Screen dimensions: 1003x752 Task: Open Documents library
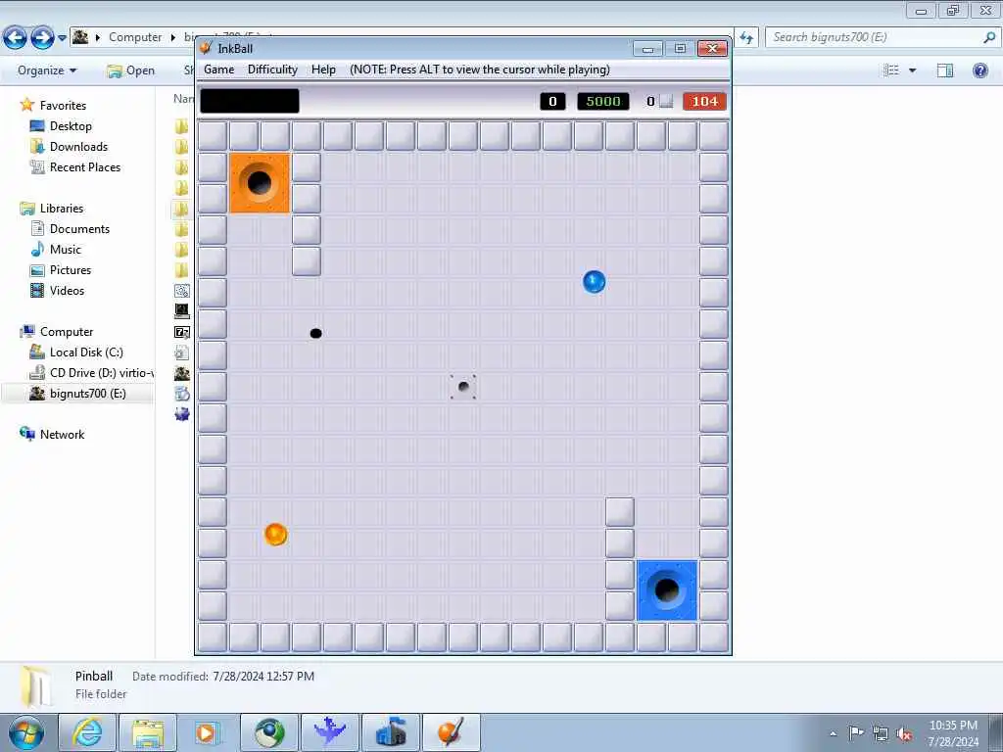[79, 229]
